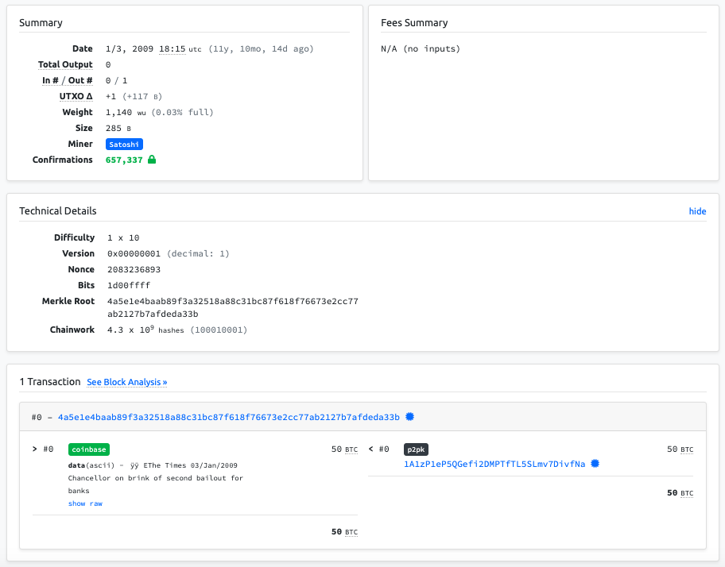725x567 pixels.
Task: Click the blue Satoshi miner badge
Action: coord(124,144)
